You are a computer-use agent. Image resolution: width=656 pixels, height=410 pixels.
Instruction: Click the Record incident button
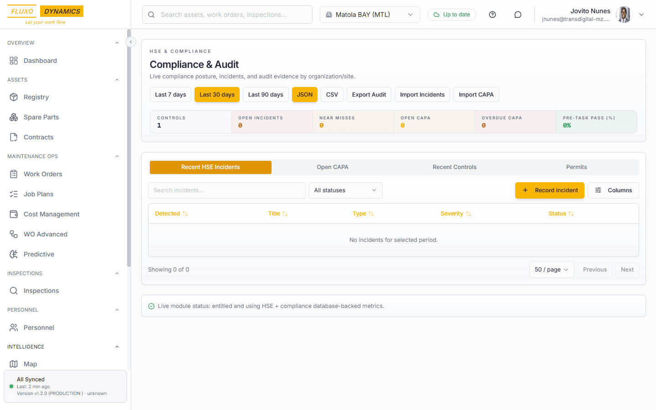[x=550, y=190]
